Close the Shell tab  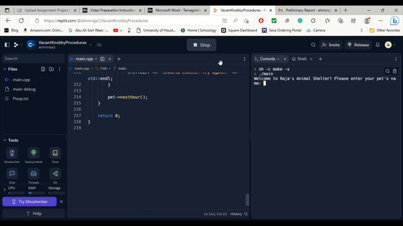pos(311,59)
